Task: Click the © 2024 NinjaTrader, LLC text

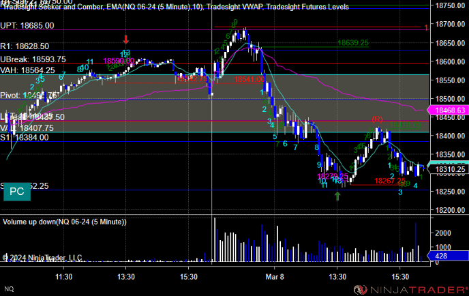Action: [x=42, y=258]
